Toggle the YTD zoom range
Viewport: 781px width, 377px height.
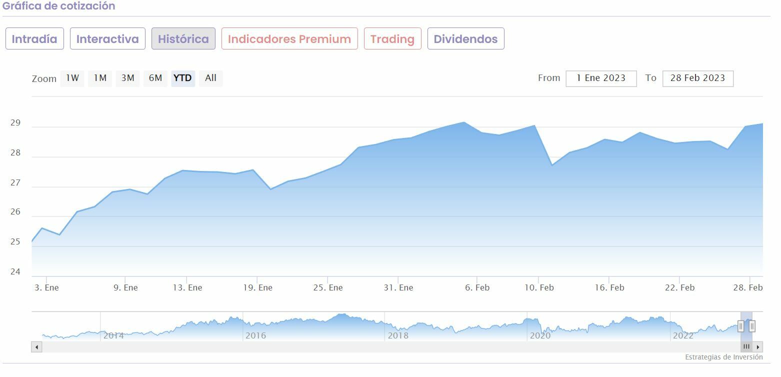182,78
